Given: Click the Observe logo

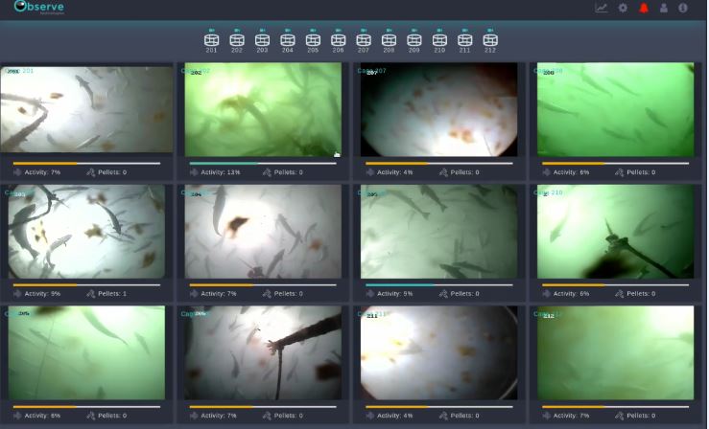Looking at the screenshot, I should (38, 8).
